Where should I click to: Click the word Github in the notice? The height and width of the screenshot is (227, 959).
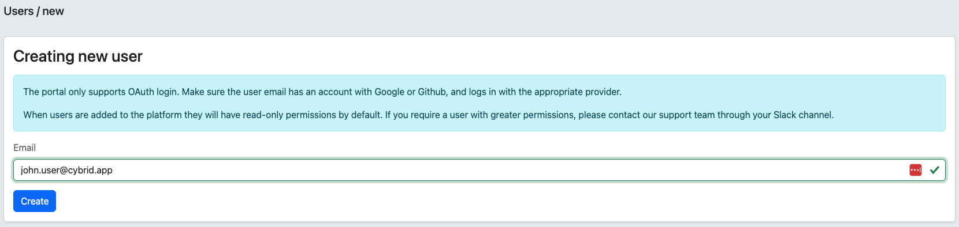(x=432, y=92)
